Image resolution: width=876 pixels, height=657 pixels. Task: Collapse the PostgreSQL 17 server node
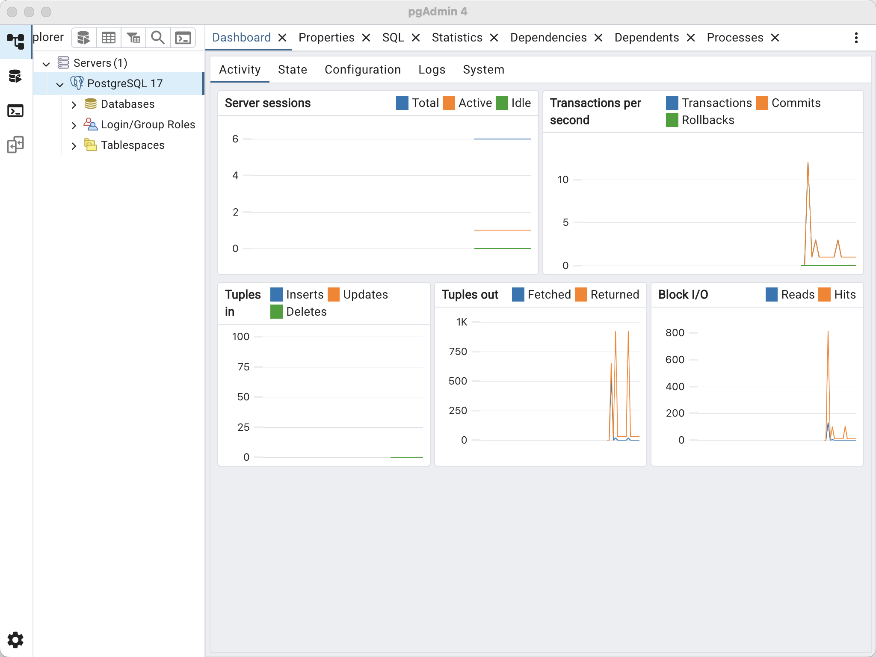click(60, 84)
